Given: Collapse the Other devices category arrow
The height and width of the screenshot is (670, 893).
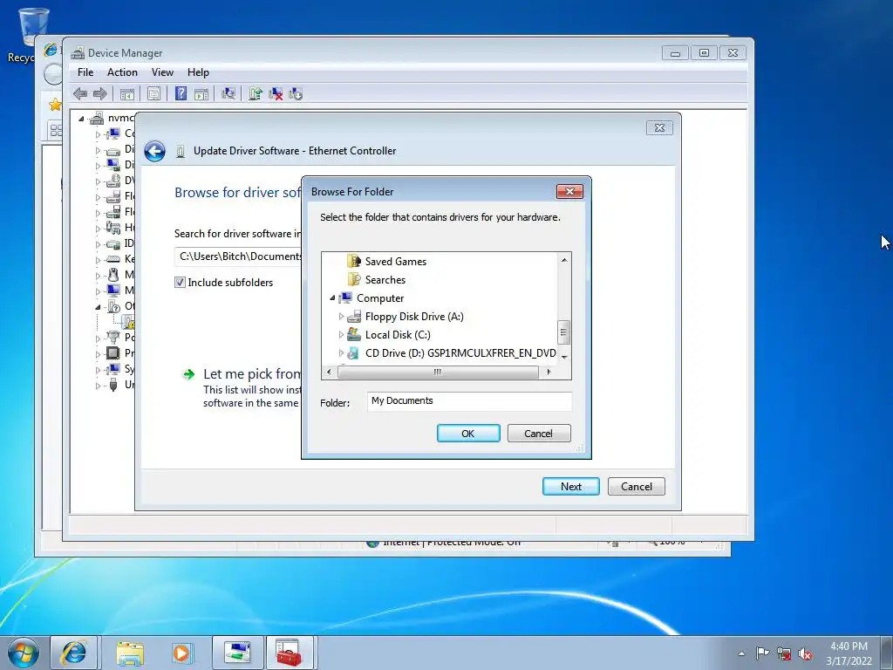Looking at the screenshot, I should (98, 307).
